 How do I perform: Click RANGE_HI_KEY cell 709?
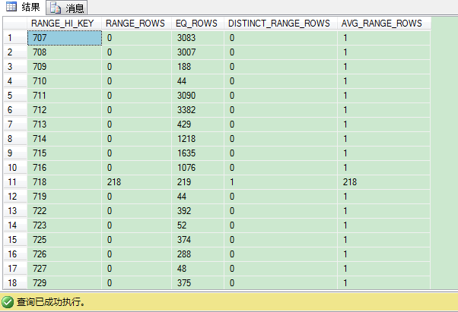64,66
